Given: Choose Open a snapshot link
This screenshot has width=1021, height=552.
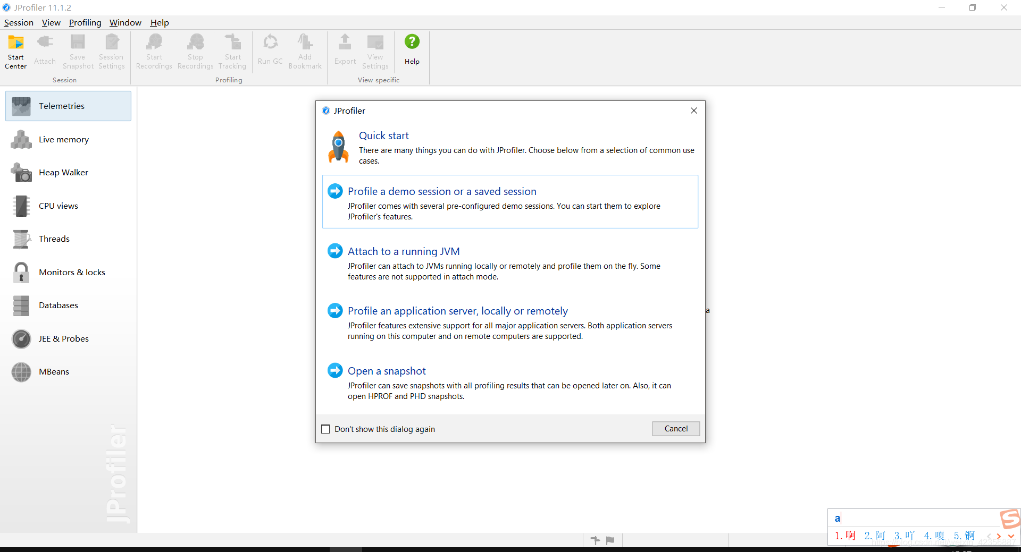Looking at the screenshot, I should [x=387, y=371].
